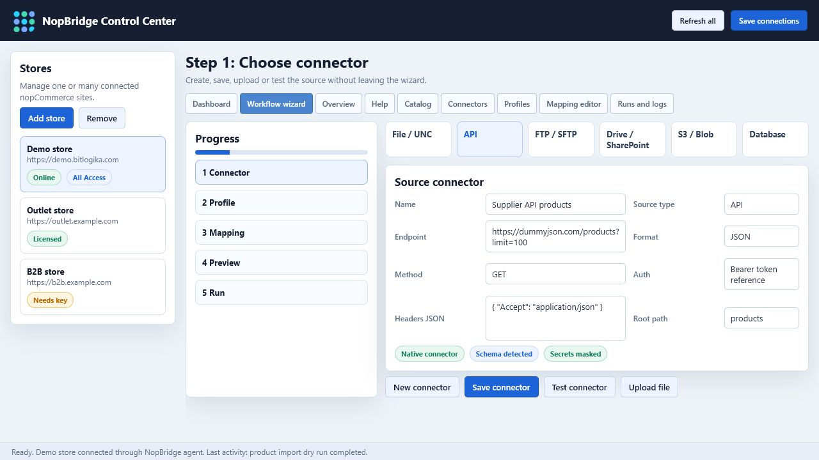Click the Schema detected badge
819x460 pixels.
[x=504, y=354]
